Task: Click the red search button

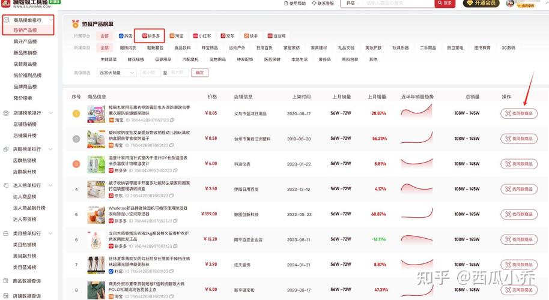Action: [444, 3]
